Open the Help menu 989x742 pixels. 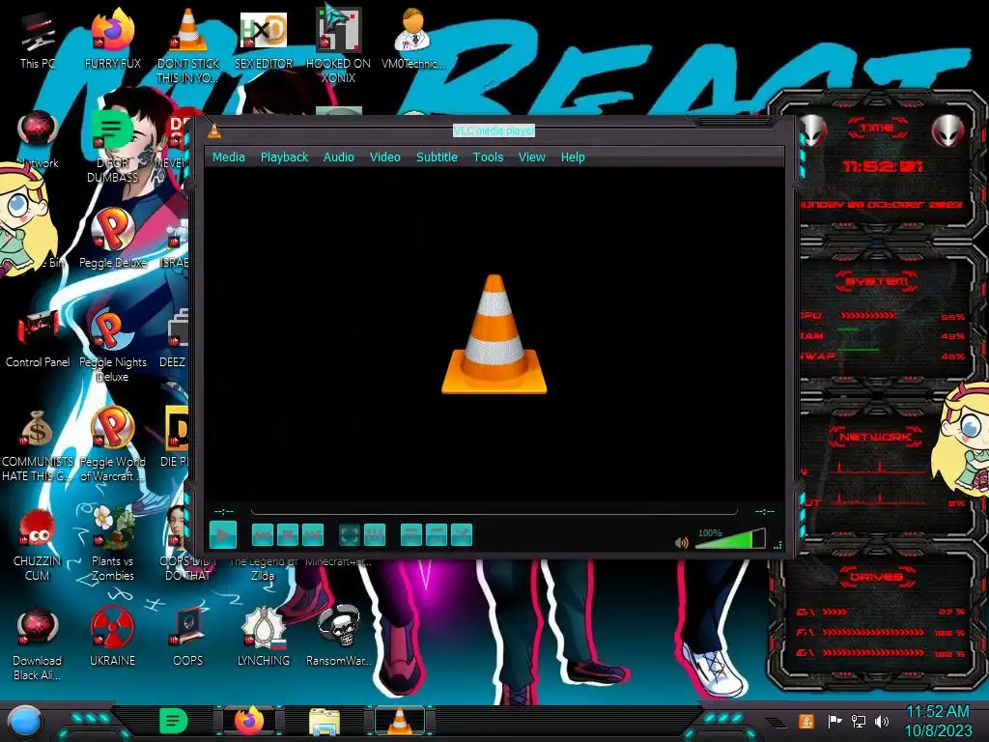(x=573, y=157)
